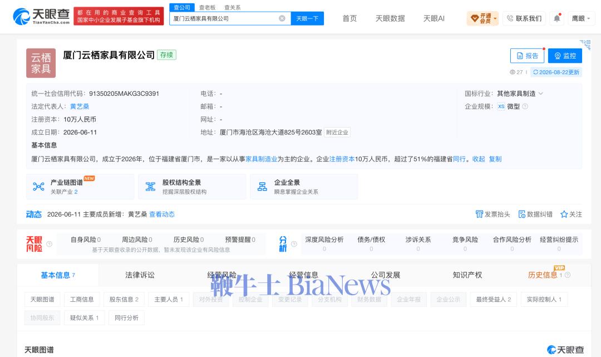The image size is (601, 357).
Task: Click the 查看动态 link
Action: pos(162,214)
